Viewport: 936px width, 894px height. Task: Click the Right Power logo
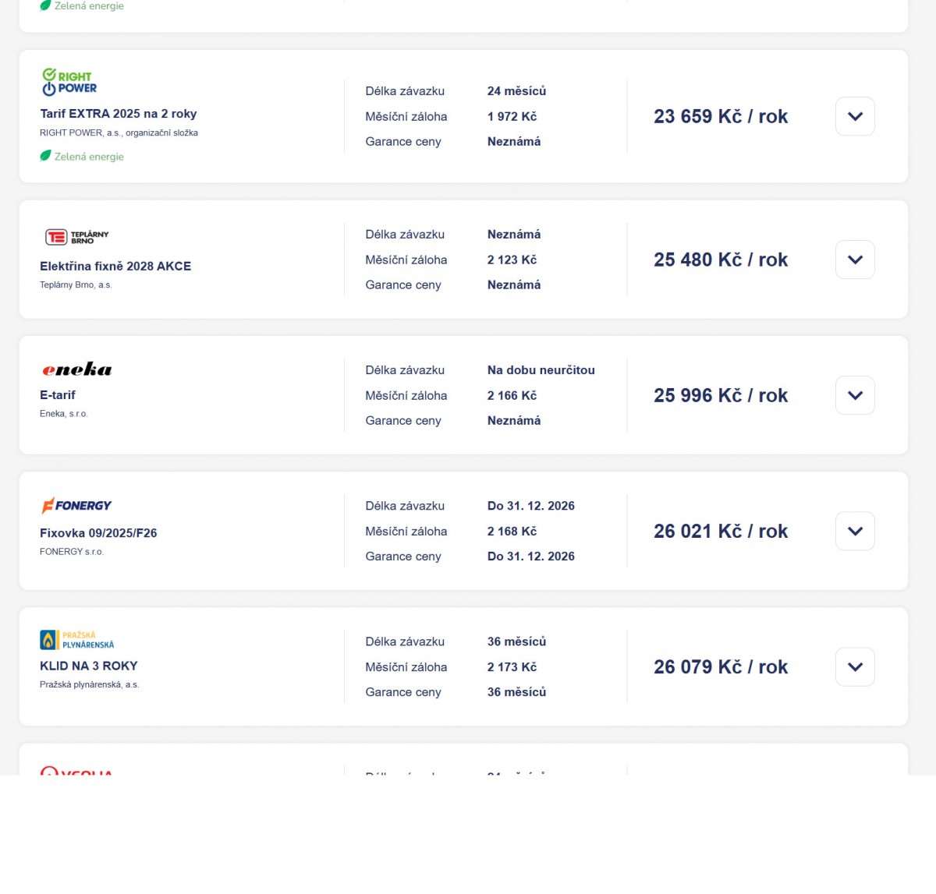point(69,82)
